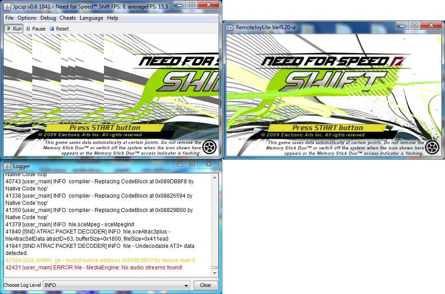
Task: Open the Cheats menu
Action: coord(68,18)
